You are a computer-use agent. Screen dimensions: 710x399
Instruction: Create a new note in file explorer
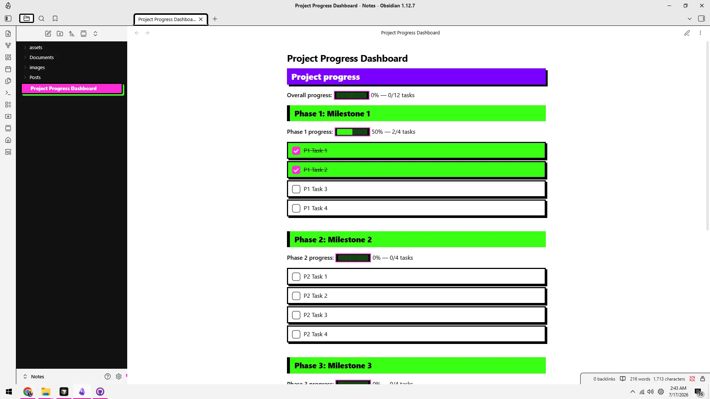(x=48, y=34)
